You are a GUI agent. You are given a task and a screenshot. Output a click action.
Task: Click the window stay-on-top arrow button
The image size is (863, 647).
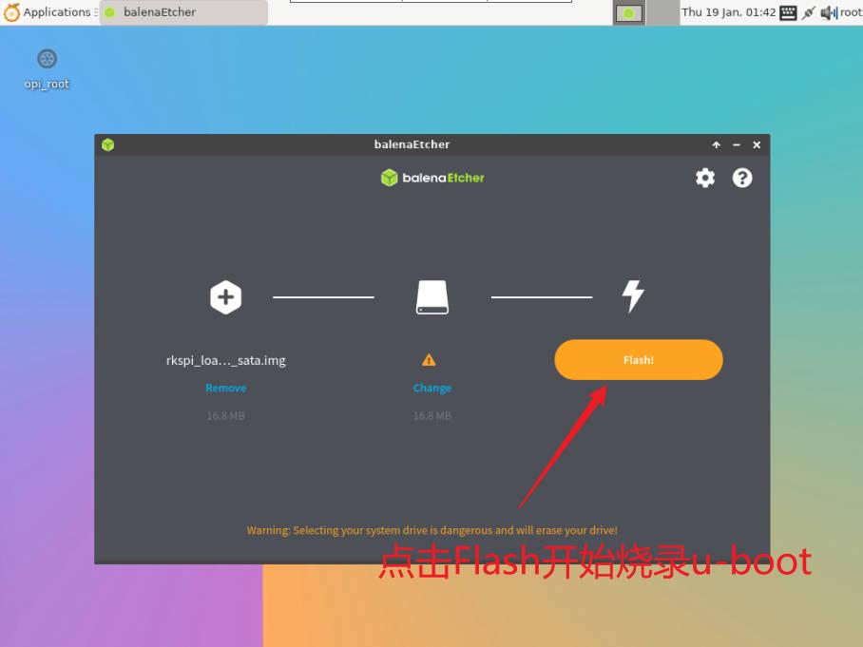(716, 144)
